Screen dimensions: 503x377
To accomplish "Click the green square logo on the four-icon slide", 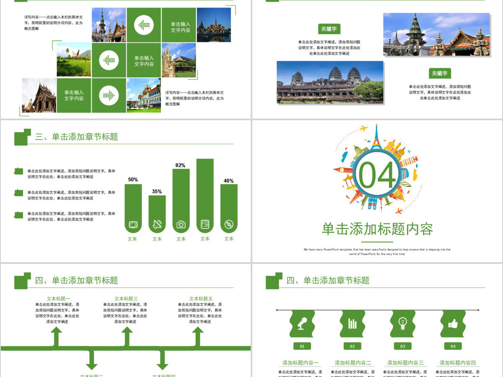I will [x=274, y=281].
